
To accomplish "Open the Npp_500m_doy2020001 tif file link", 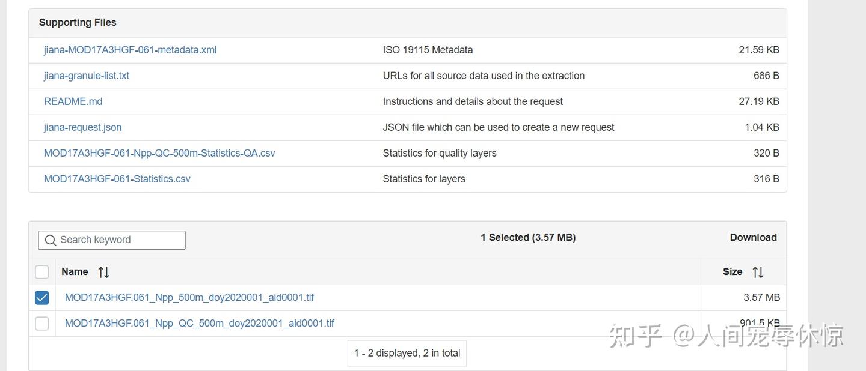I will click(x=189, y=298).
